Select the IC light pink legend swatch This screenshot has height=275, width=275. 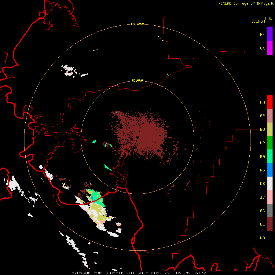coord(270,197)
